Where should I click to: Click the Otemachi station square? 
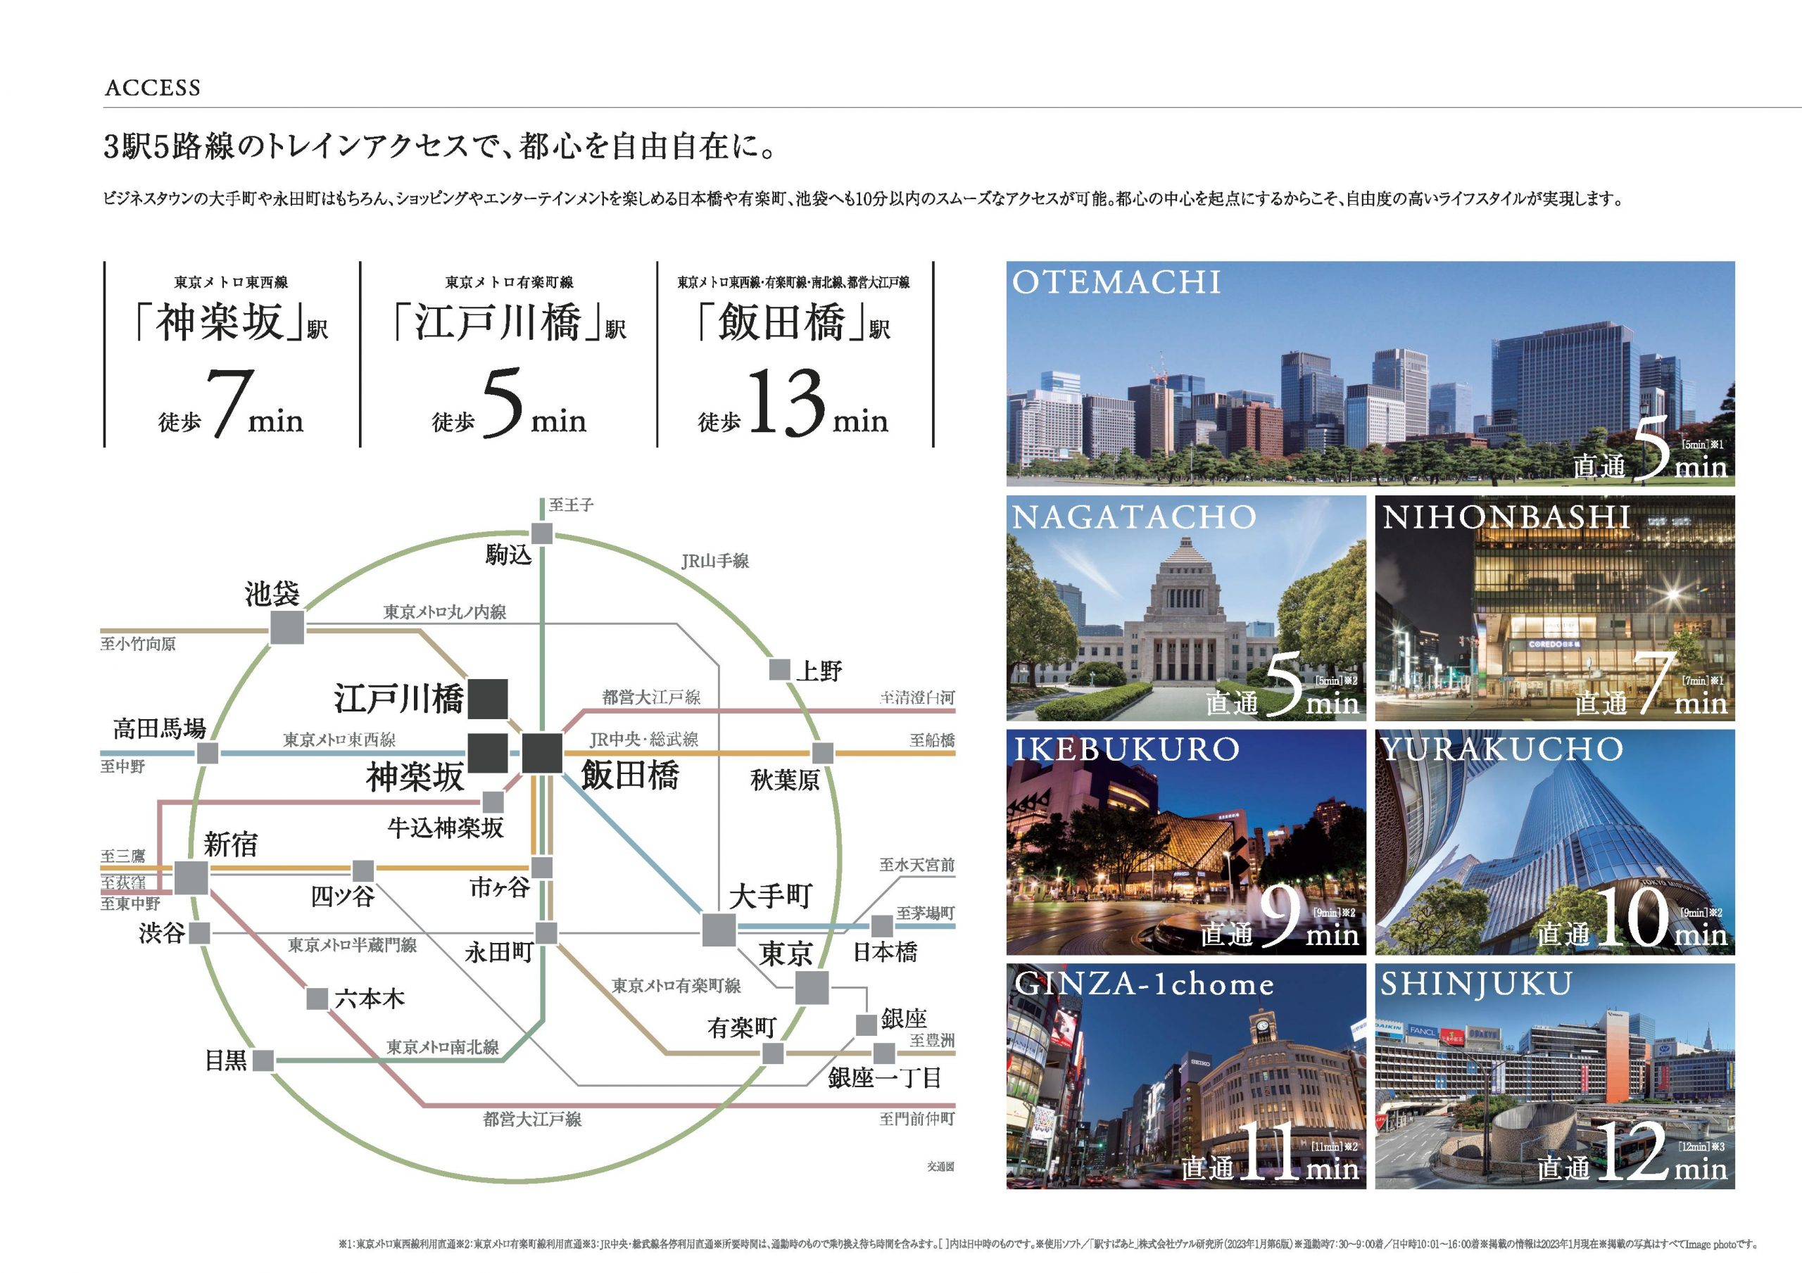[x=719, y=930]
